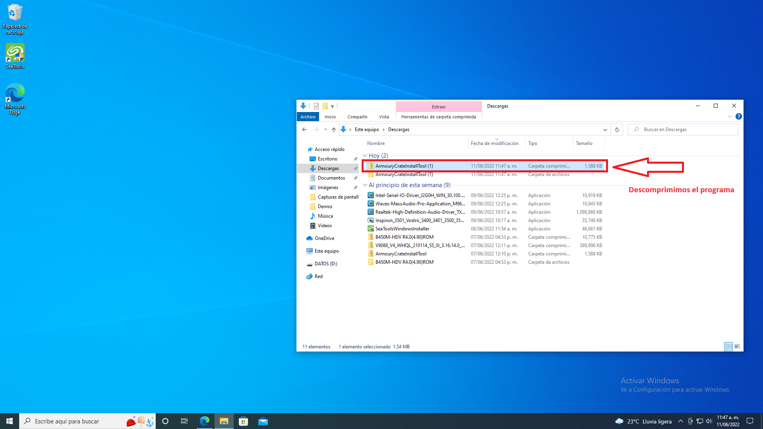This screenshot has width=763, height=429.
Task: Open the Extraer contextual tab
Action: [439, 106]
